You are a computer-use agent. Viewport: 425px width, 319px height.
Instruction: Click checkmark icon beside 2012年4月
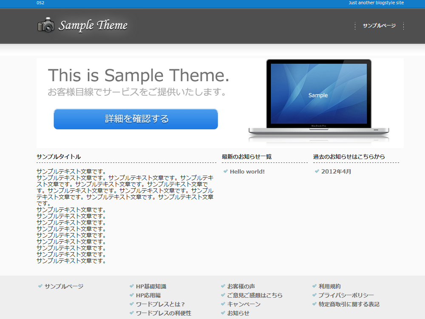tap(317, 171)
